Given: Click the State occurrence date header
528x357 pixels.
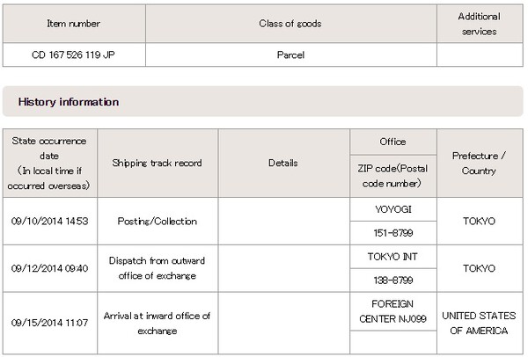Looking at the screenshot, I should (x=50, y=163).
